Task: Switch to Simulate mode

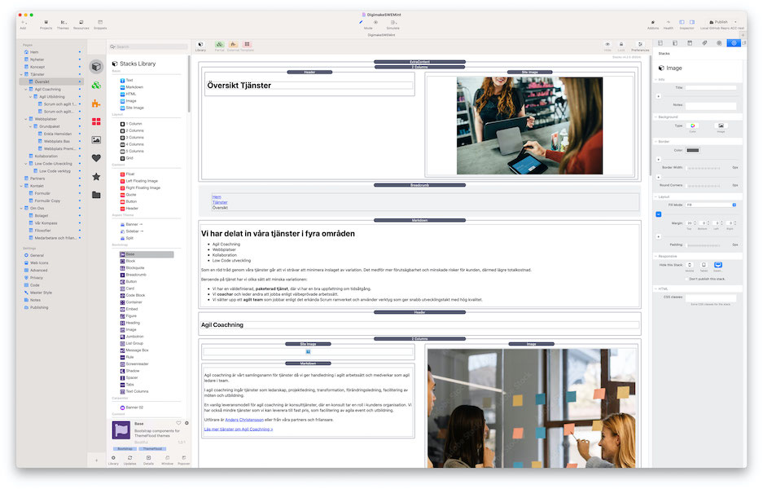Action: tap(392, 23)
